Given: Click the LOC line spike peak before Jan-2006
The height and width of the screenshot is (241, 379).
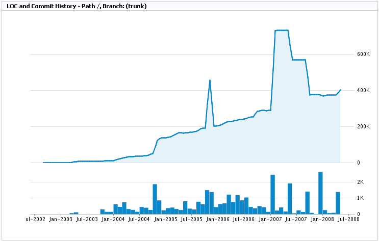Looking at the screenshot, I should [210, 80].
